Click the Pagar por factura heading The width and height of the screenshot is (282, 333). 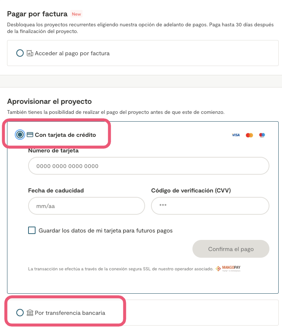[x=37, y=14]
